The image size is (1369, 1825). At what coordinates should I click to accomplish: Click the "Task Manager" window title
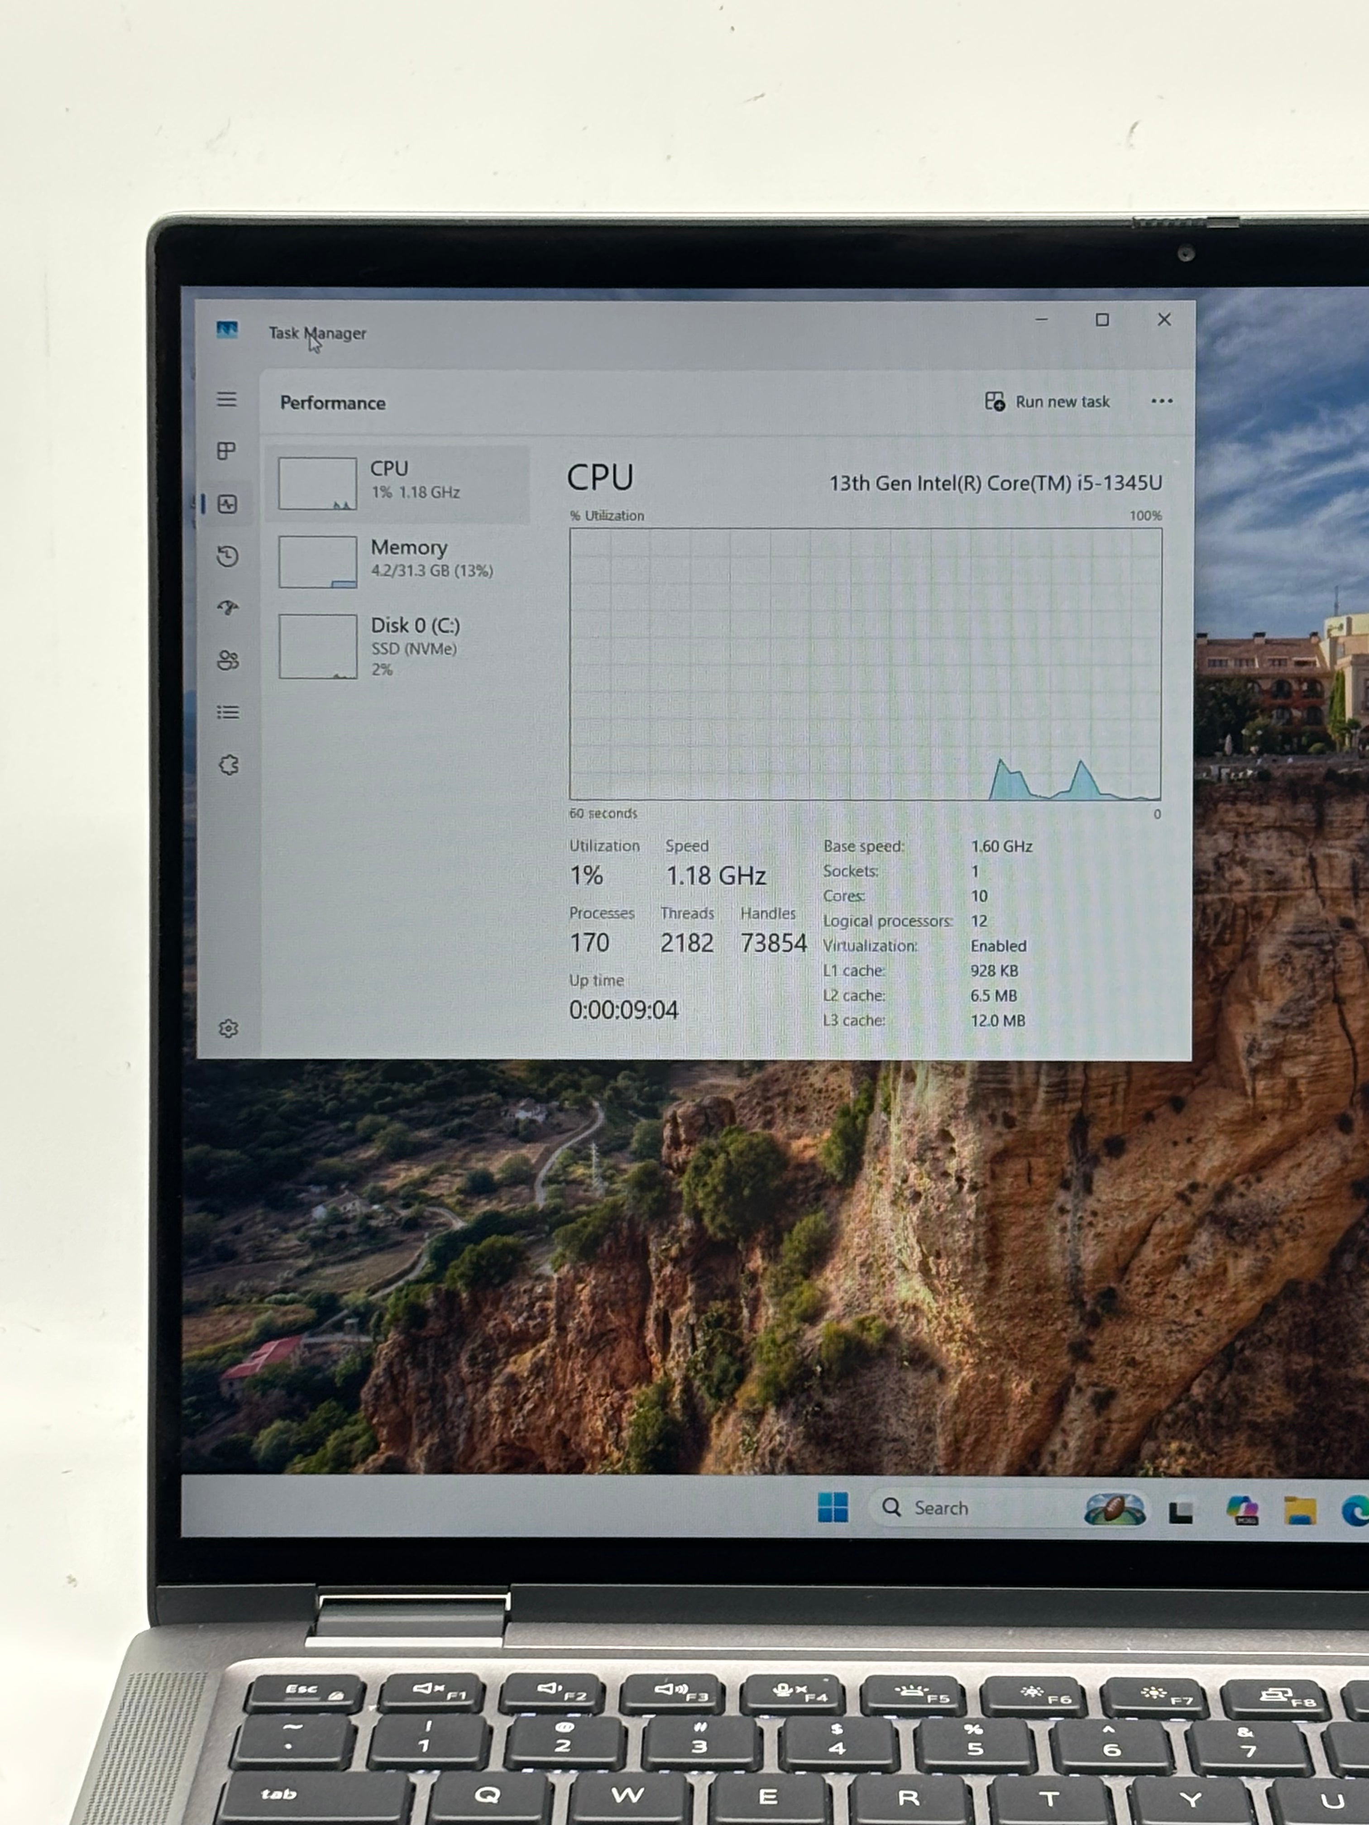click(x=318, y=333)
